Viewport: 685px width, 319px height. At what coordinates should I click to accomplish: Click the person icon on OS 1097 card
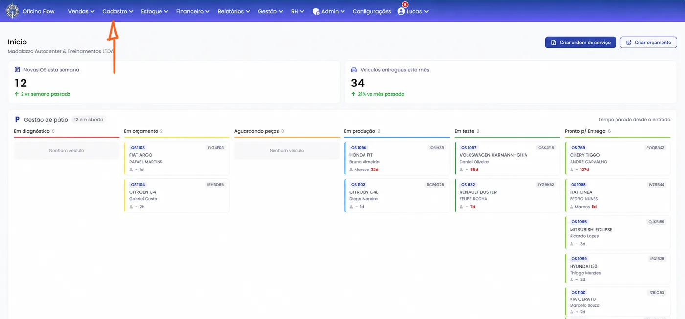pyautogui.click(x=461, y=170)
